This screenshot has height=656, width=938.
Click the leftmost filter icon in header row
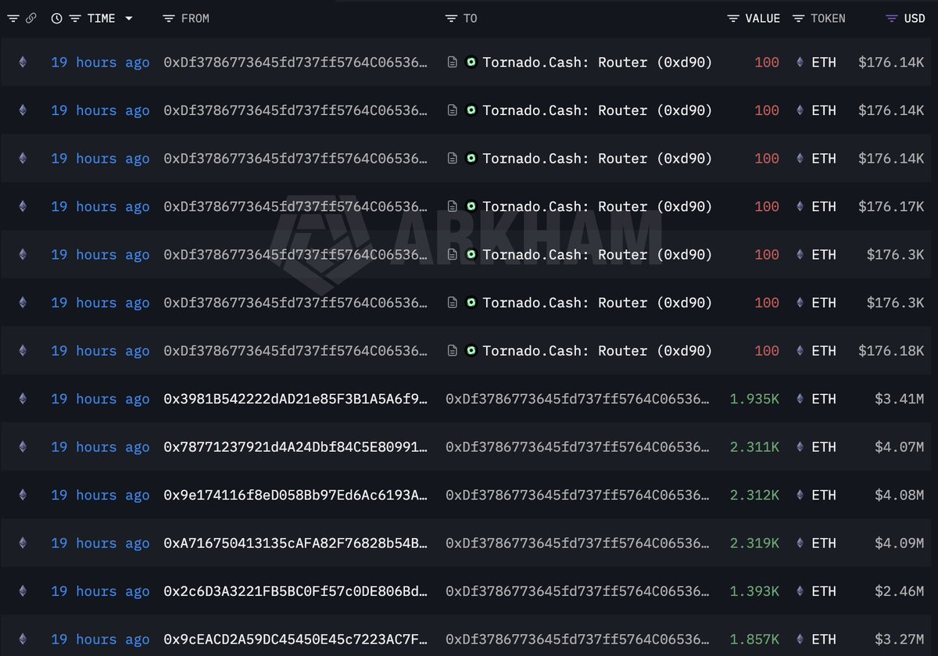pos(13,18)
